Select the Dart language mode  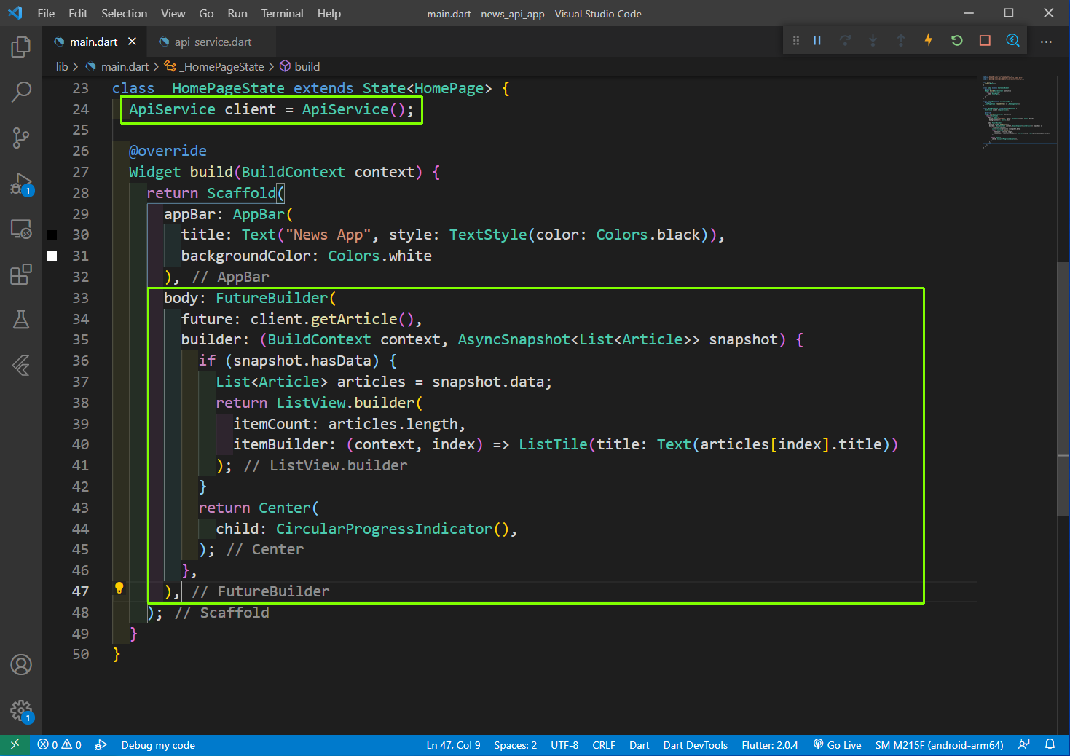[x=639, y=745]
